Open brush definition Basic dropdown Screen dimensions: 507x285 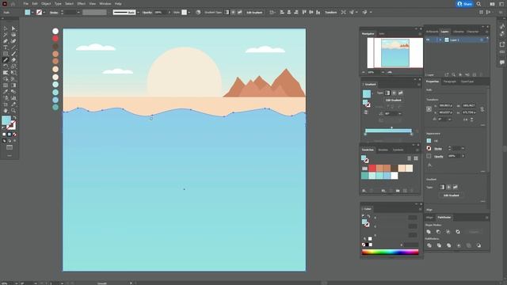(x=138, y=13)
